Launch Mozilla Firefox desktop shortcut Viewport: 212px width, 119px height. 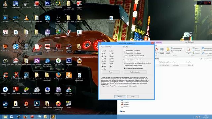[58, 76]
